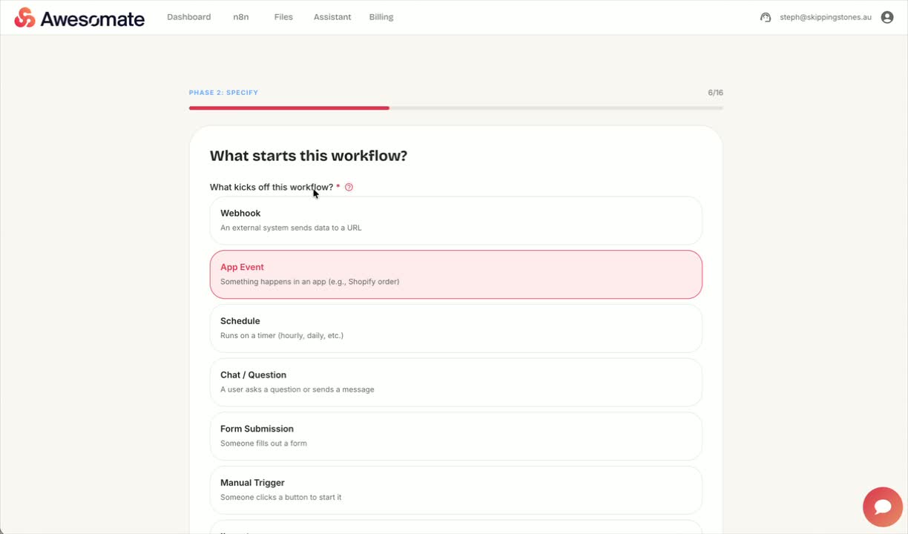The image size is (908, 534).
Task: Click the steph@skippingstones.au account email
Action: click(826, 17)
